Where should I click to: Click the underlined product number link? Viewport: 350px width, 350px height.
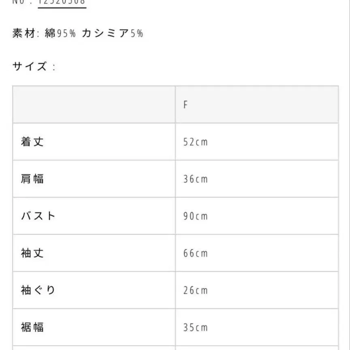[x=62, y=2]
